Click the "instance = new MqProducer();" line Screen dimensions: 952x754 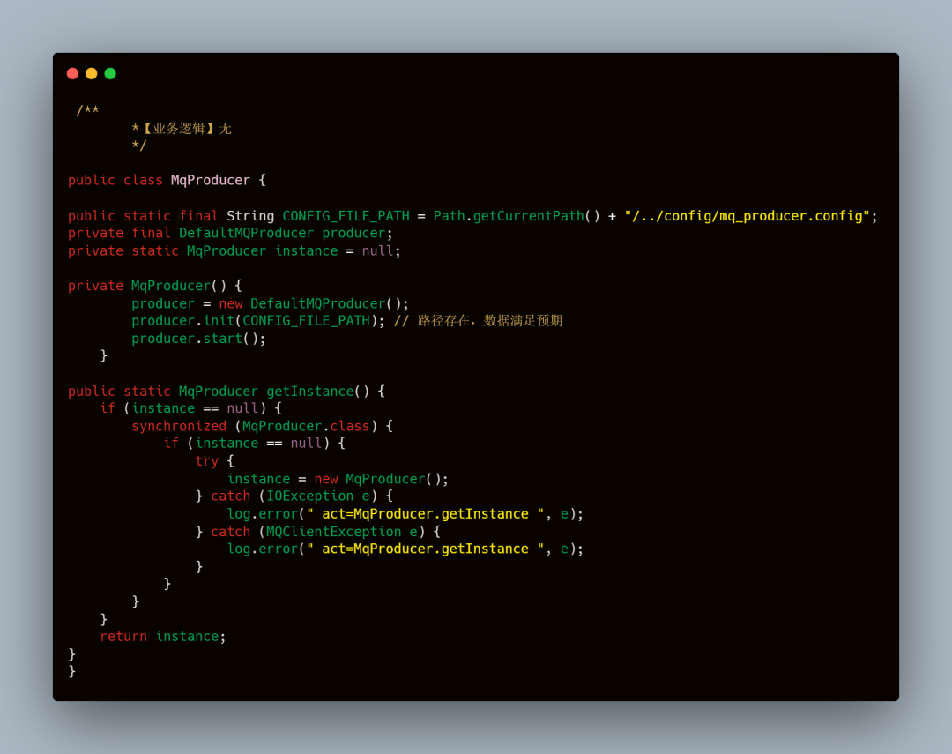point(338,479)
